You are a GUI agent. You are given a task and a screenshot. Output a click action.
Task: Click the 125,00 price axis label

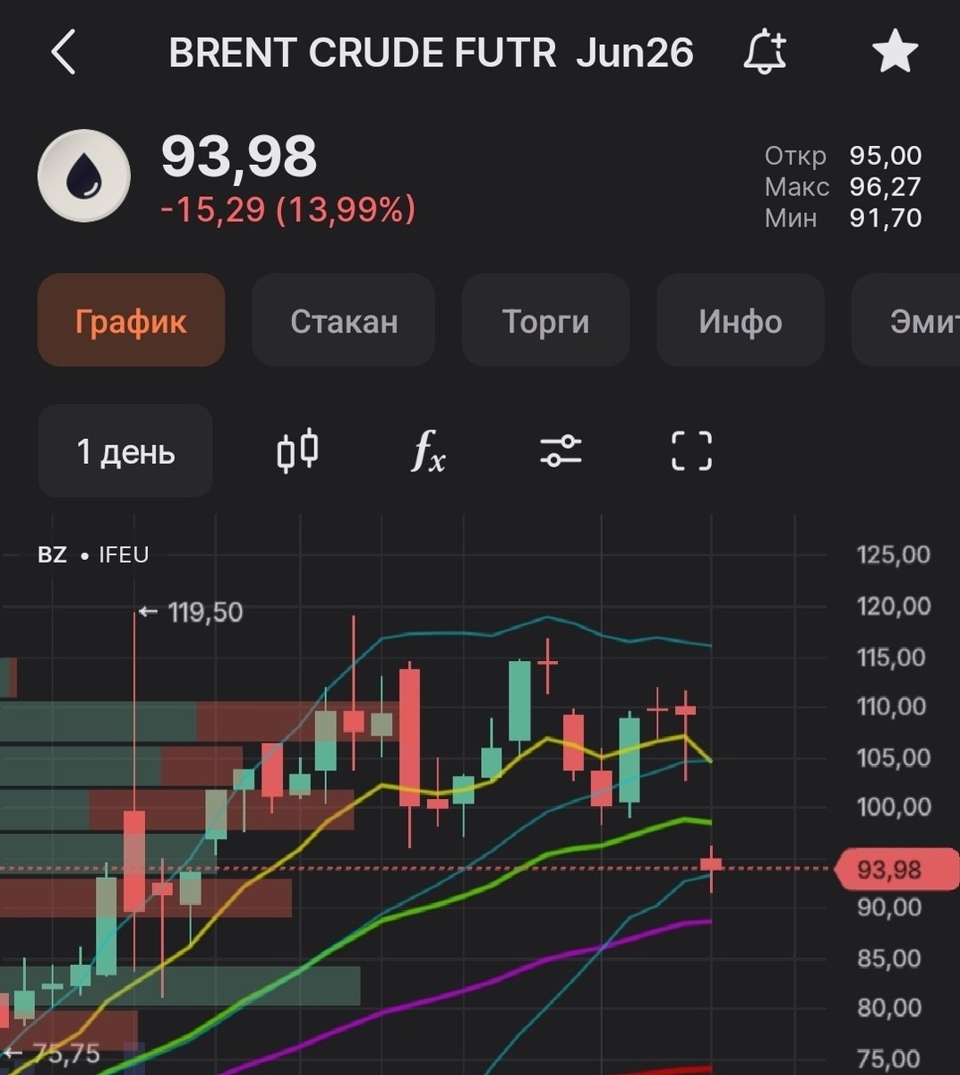[894, 555]
